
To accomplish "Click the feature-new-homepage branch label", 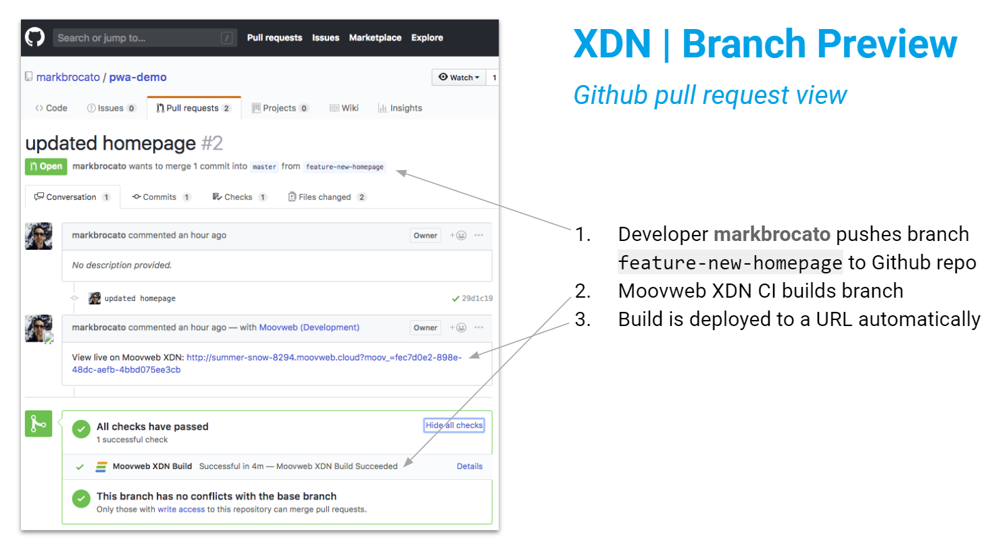I will (345, 167).
